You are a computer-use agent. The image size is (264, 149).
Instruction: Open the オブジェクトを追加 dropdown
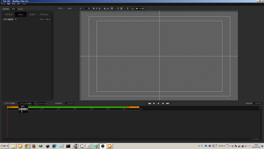27,103
